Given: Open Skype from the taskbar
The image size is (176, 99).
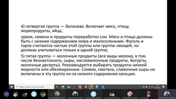Looking at the screenshot, I should [x=103, y=87].
